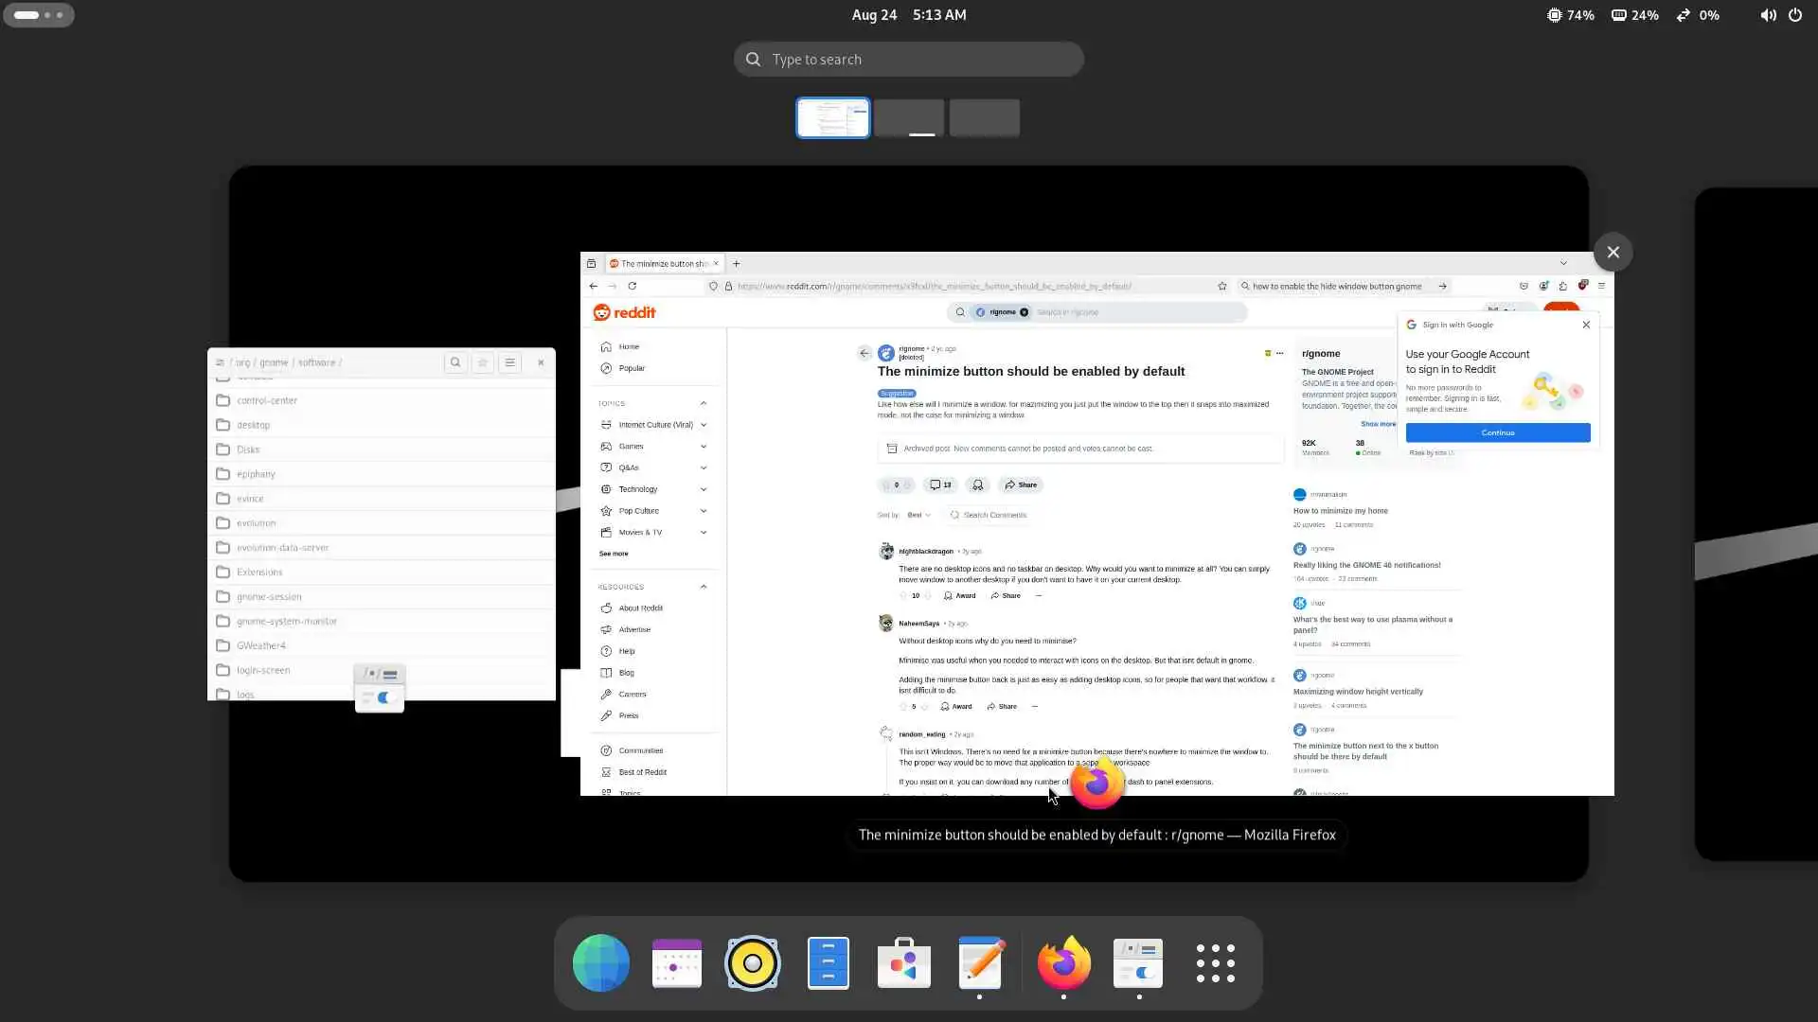This screenshot has width=1818, height=1022.
Task: Select the first workspace thumbnail
Action: click(x=832, y=118)
